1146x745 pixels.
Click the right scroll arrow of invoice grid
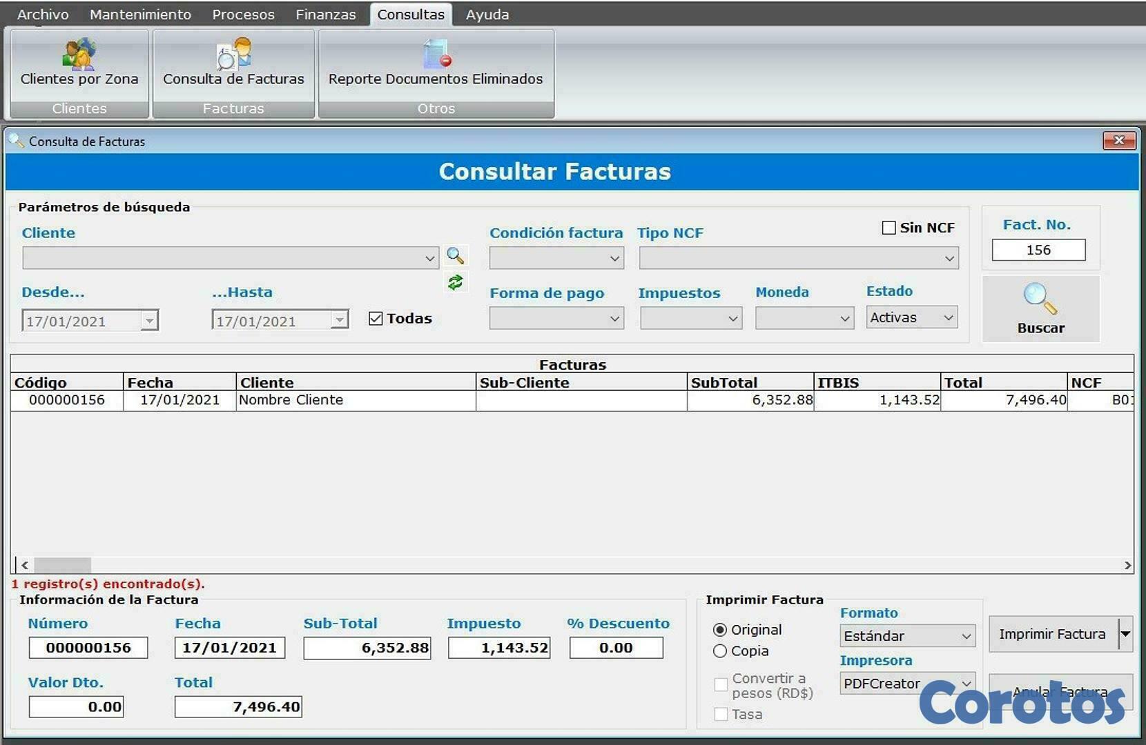click(x=1127, y=565)
